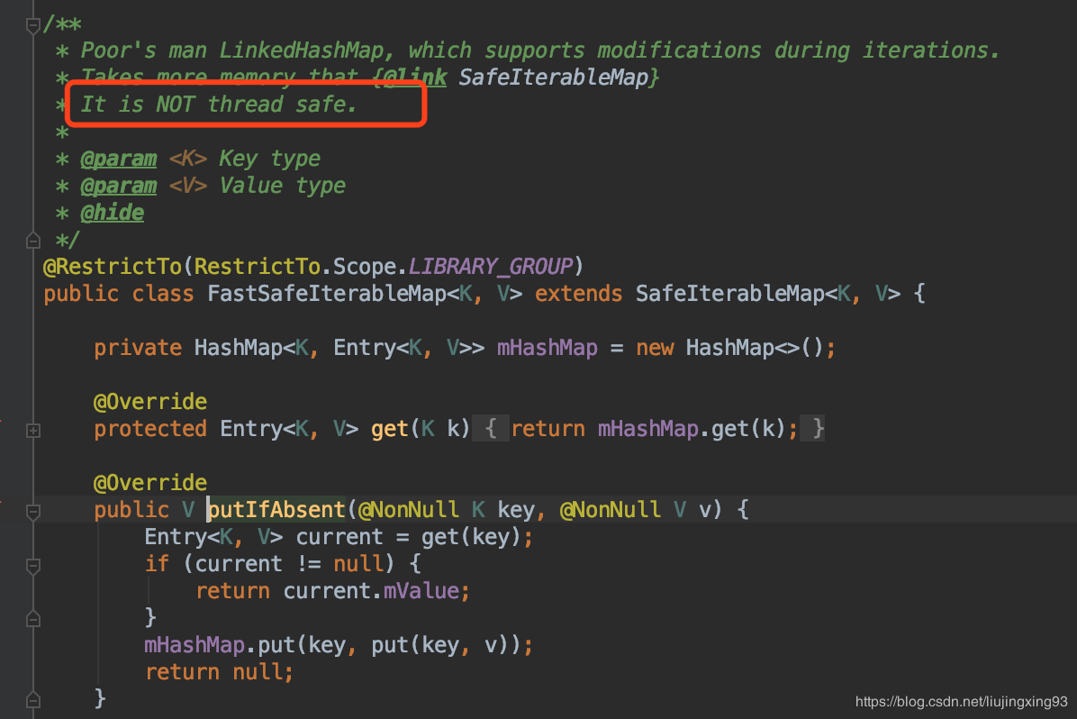Collapse the Javadoc comment fold marker
The image size is (1077, 719).
coord(32,26)
